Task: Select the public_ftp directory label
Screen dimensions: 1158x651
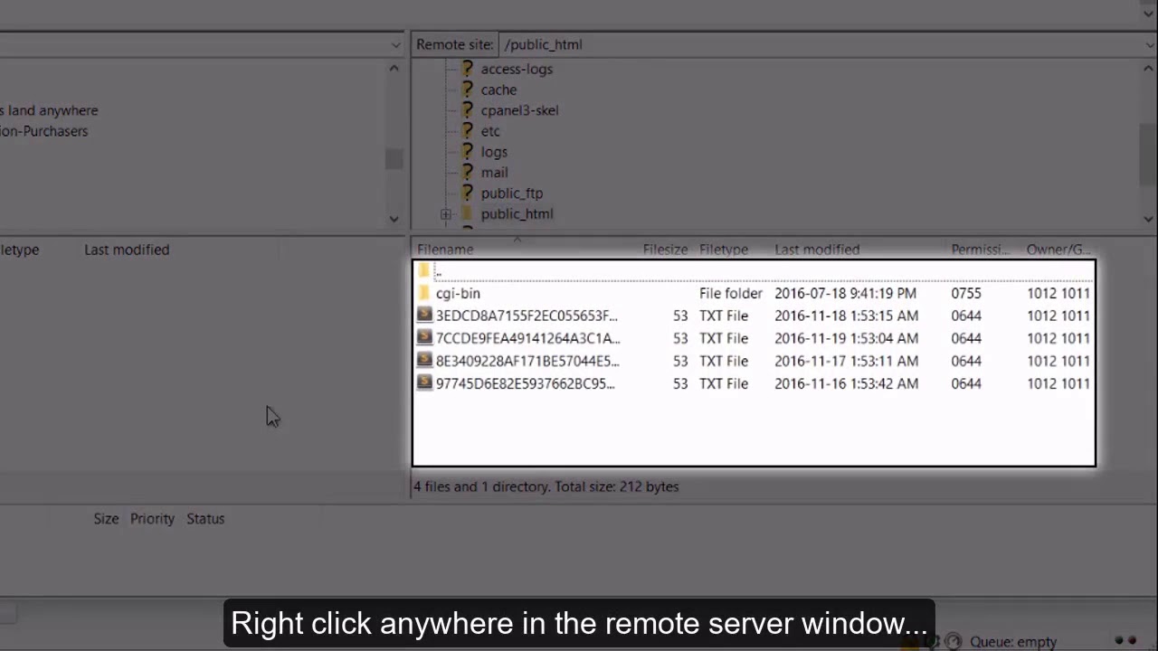Action: (512, 193)
